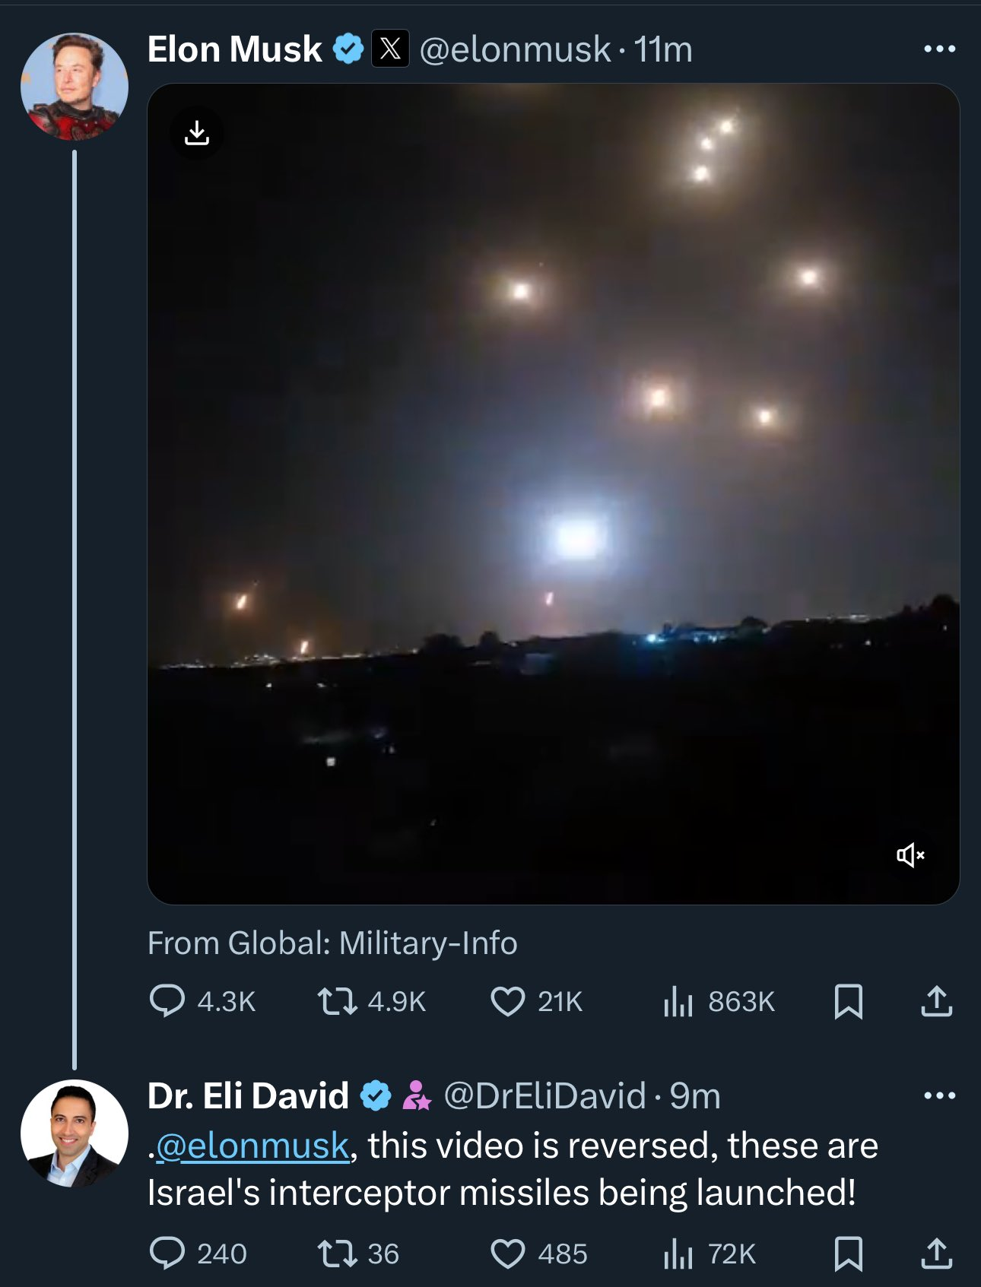Open the @elonmusk mention link in reply
The height and width of the screenshot is (1287, 981).
(252, 1146)
